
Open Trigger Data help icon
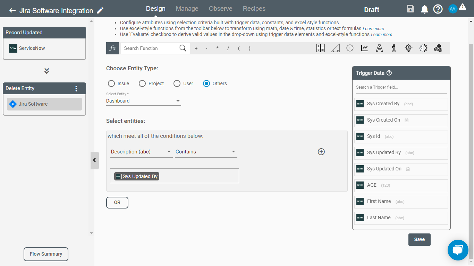pos(389,73)
